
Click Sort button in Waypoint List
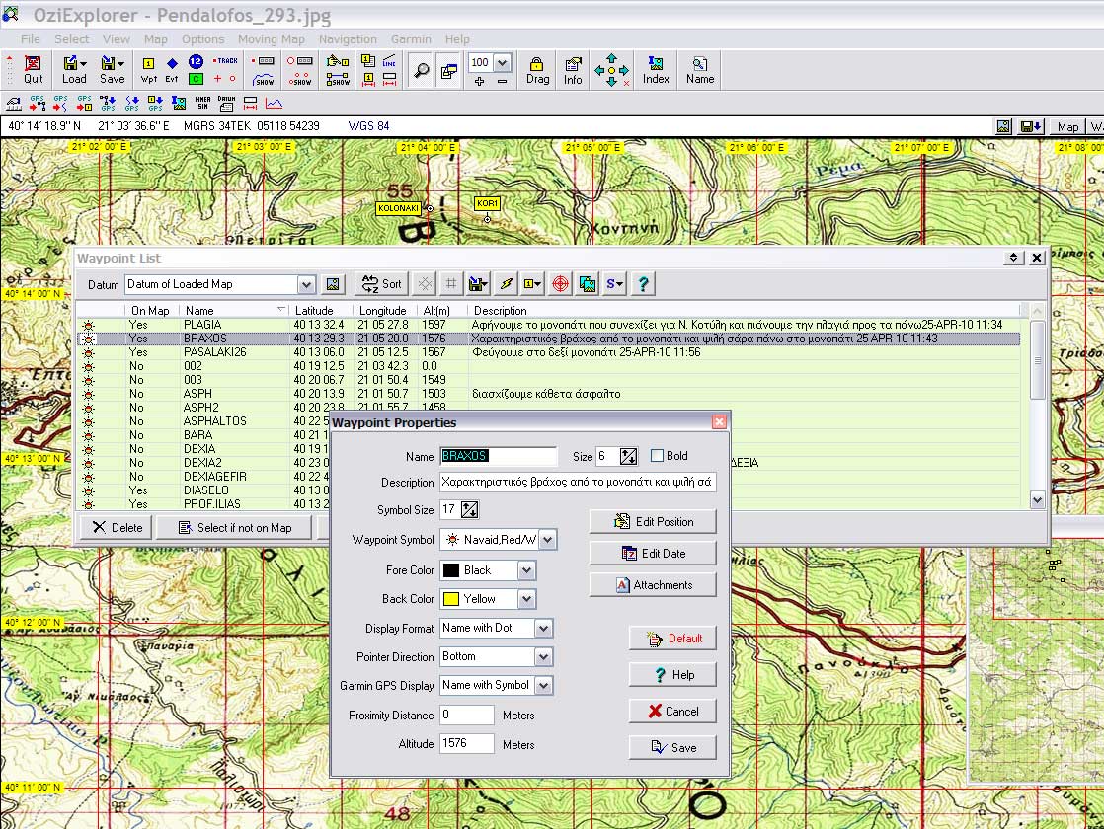click(381, 284)
